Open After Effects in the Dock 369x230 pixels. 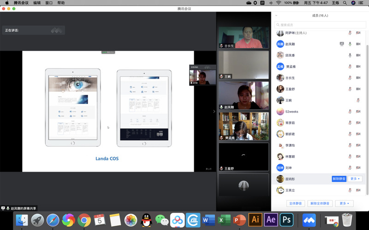click(271, 219)
